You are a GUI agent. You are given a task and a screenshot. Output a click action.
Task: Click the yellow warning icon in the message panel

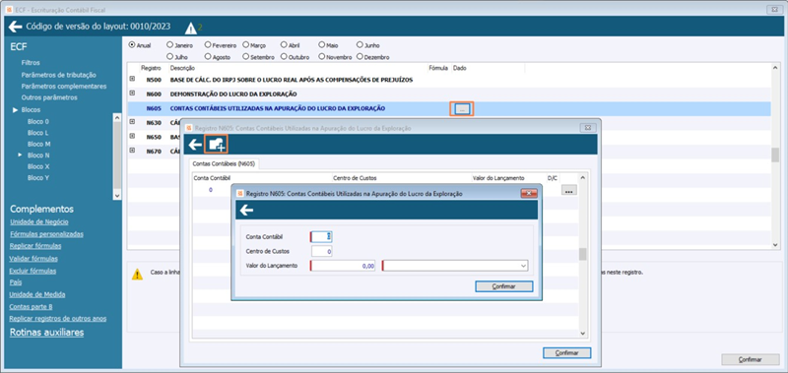[x=137, y=274]
